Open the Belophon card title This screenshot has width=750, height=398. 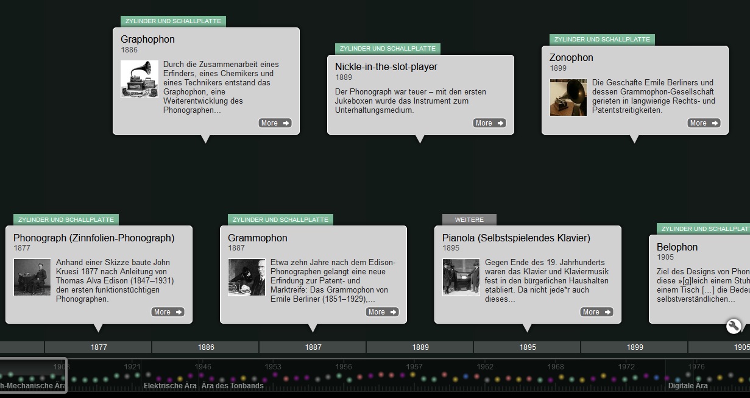677,247
